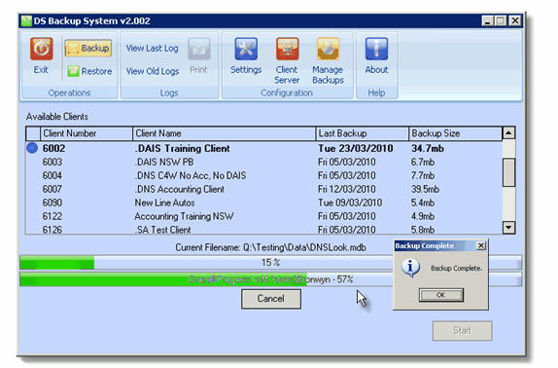Click the information icon in Backup Complete dialog
Image resolution: width=558 pixels, height=368 pixels.
[x=410, y=268]
